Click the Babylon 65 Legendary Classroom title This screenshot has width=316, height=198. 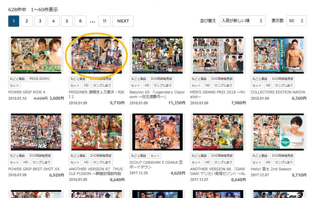coord(157,94)
